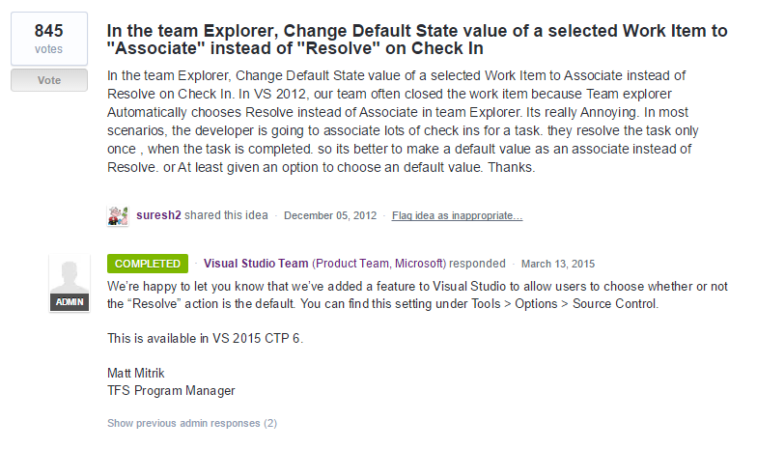Click the green COMPLETED status badge
This screenshot has width=757, height=449.
click(148, 264)
